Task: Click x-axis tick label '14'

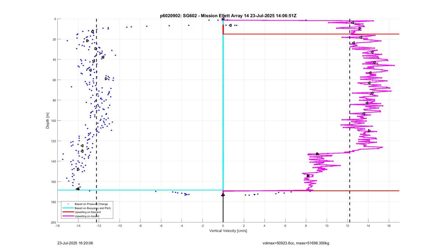Action: point(368,225)
